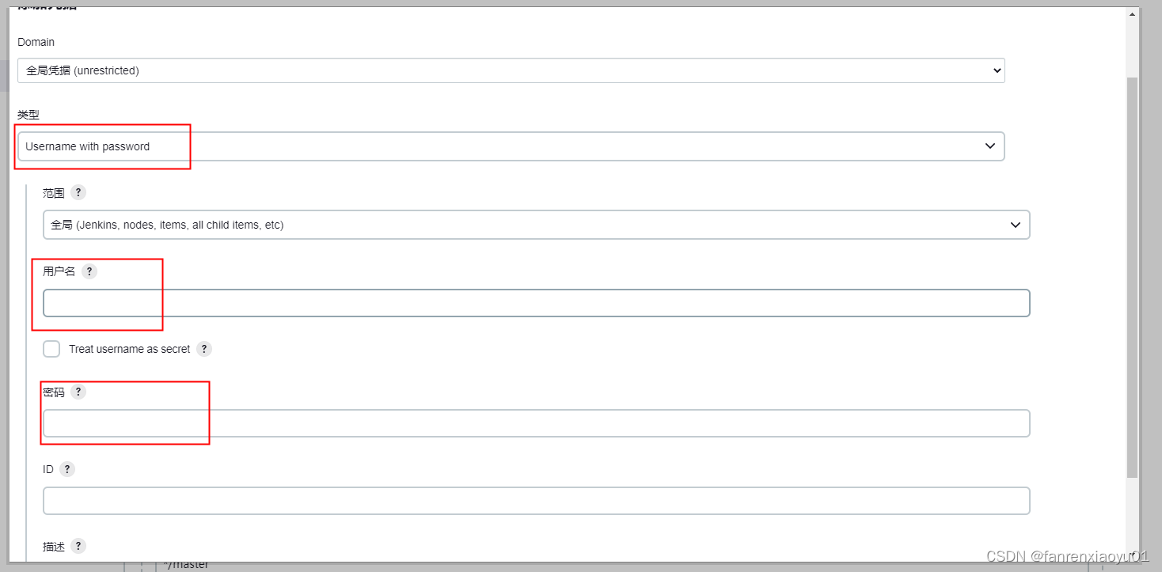The height and width of the screenshot is (572, 1162).
Task: Click the dialog vertical scrollbar
Action: 1132,277
